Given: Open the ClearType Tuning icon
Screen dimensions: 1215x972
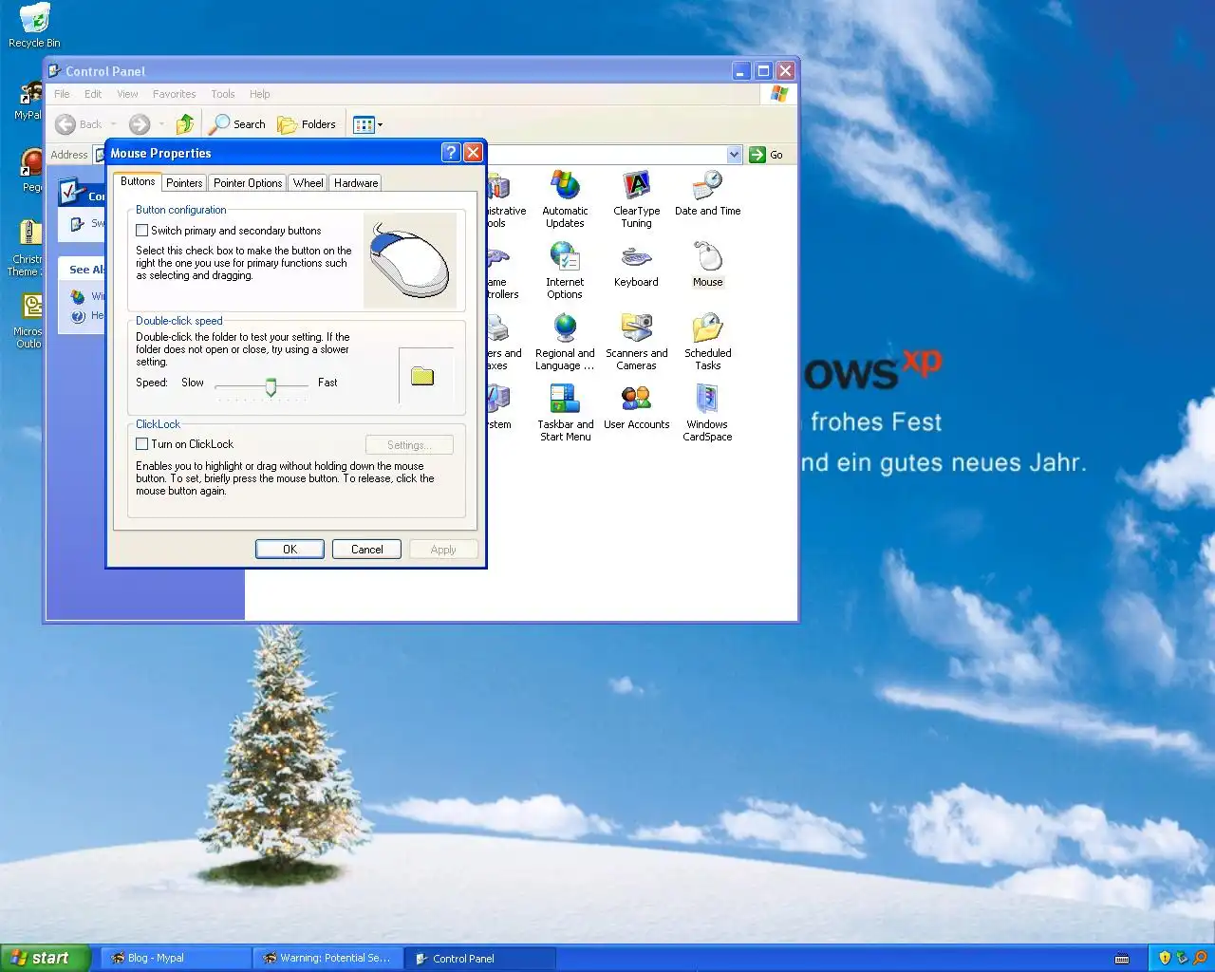Looking at the screenshot, I should (x=636, y=199).
